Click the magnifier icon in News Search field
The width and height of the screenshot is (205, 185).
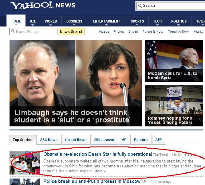pyautogui.click(x=13, y=31)
